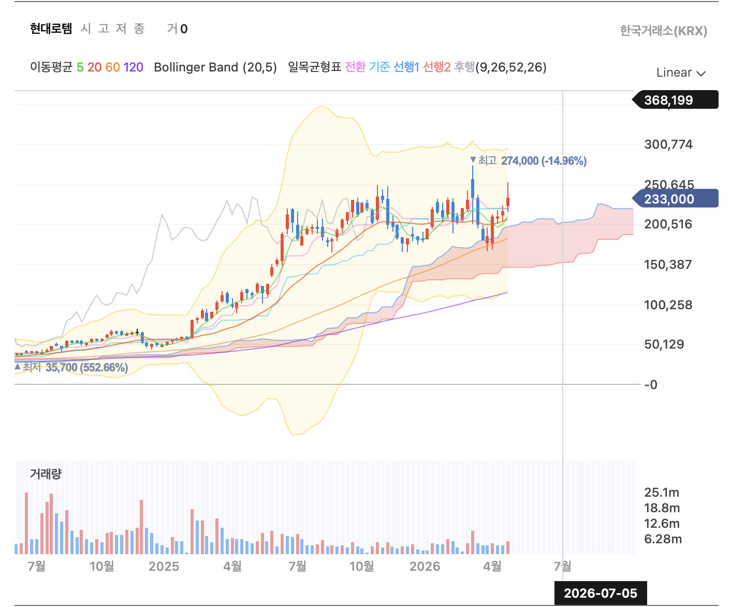Click the 한국거래소(KRX) exchange label
This screenshot has width=731, height=607.
(x=663, y=31)
